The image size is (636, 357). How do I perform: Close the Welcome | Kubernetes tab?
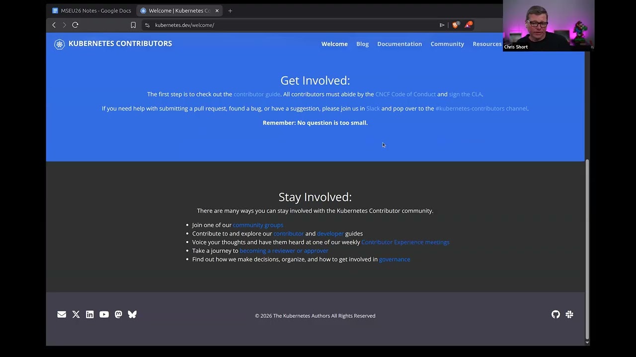pos(217,10)
